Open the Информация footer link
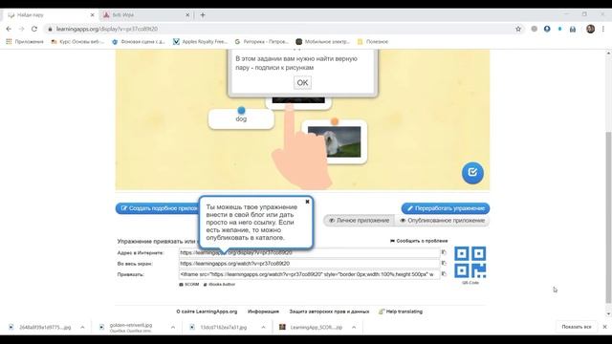Viewport: 612px width, 344px height. pos(263,312)
